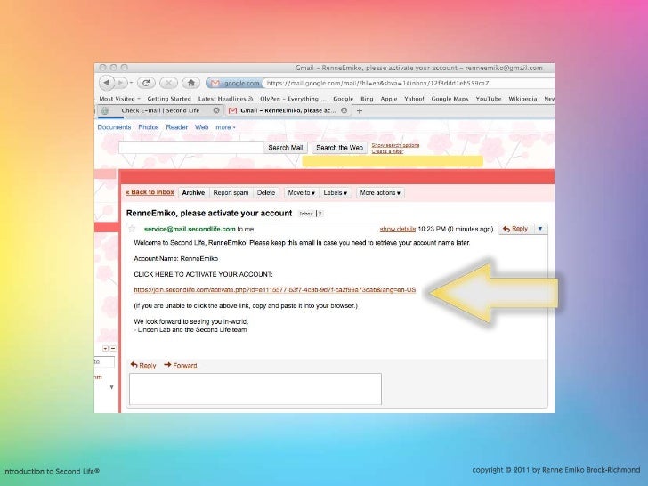Click the Report spam button
Screen dimensions: 648x486
pyautogui.click(x=231, y=193)
